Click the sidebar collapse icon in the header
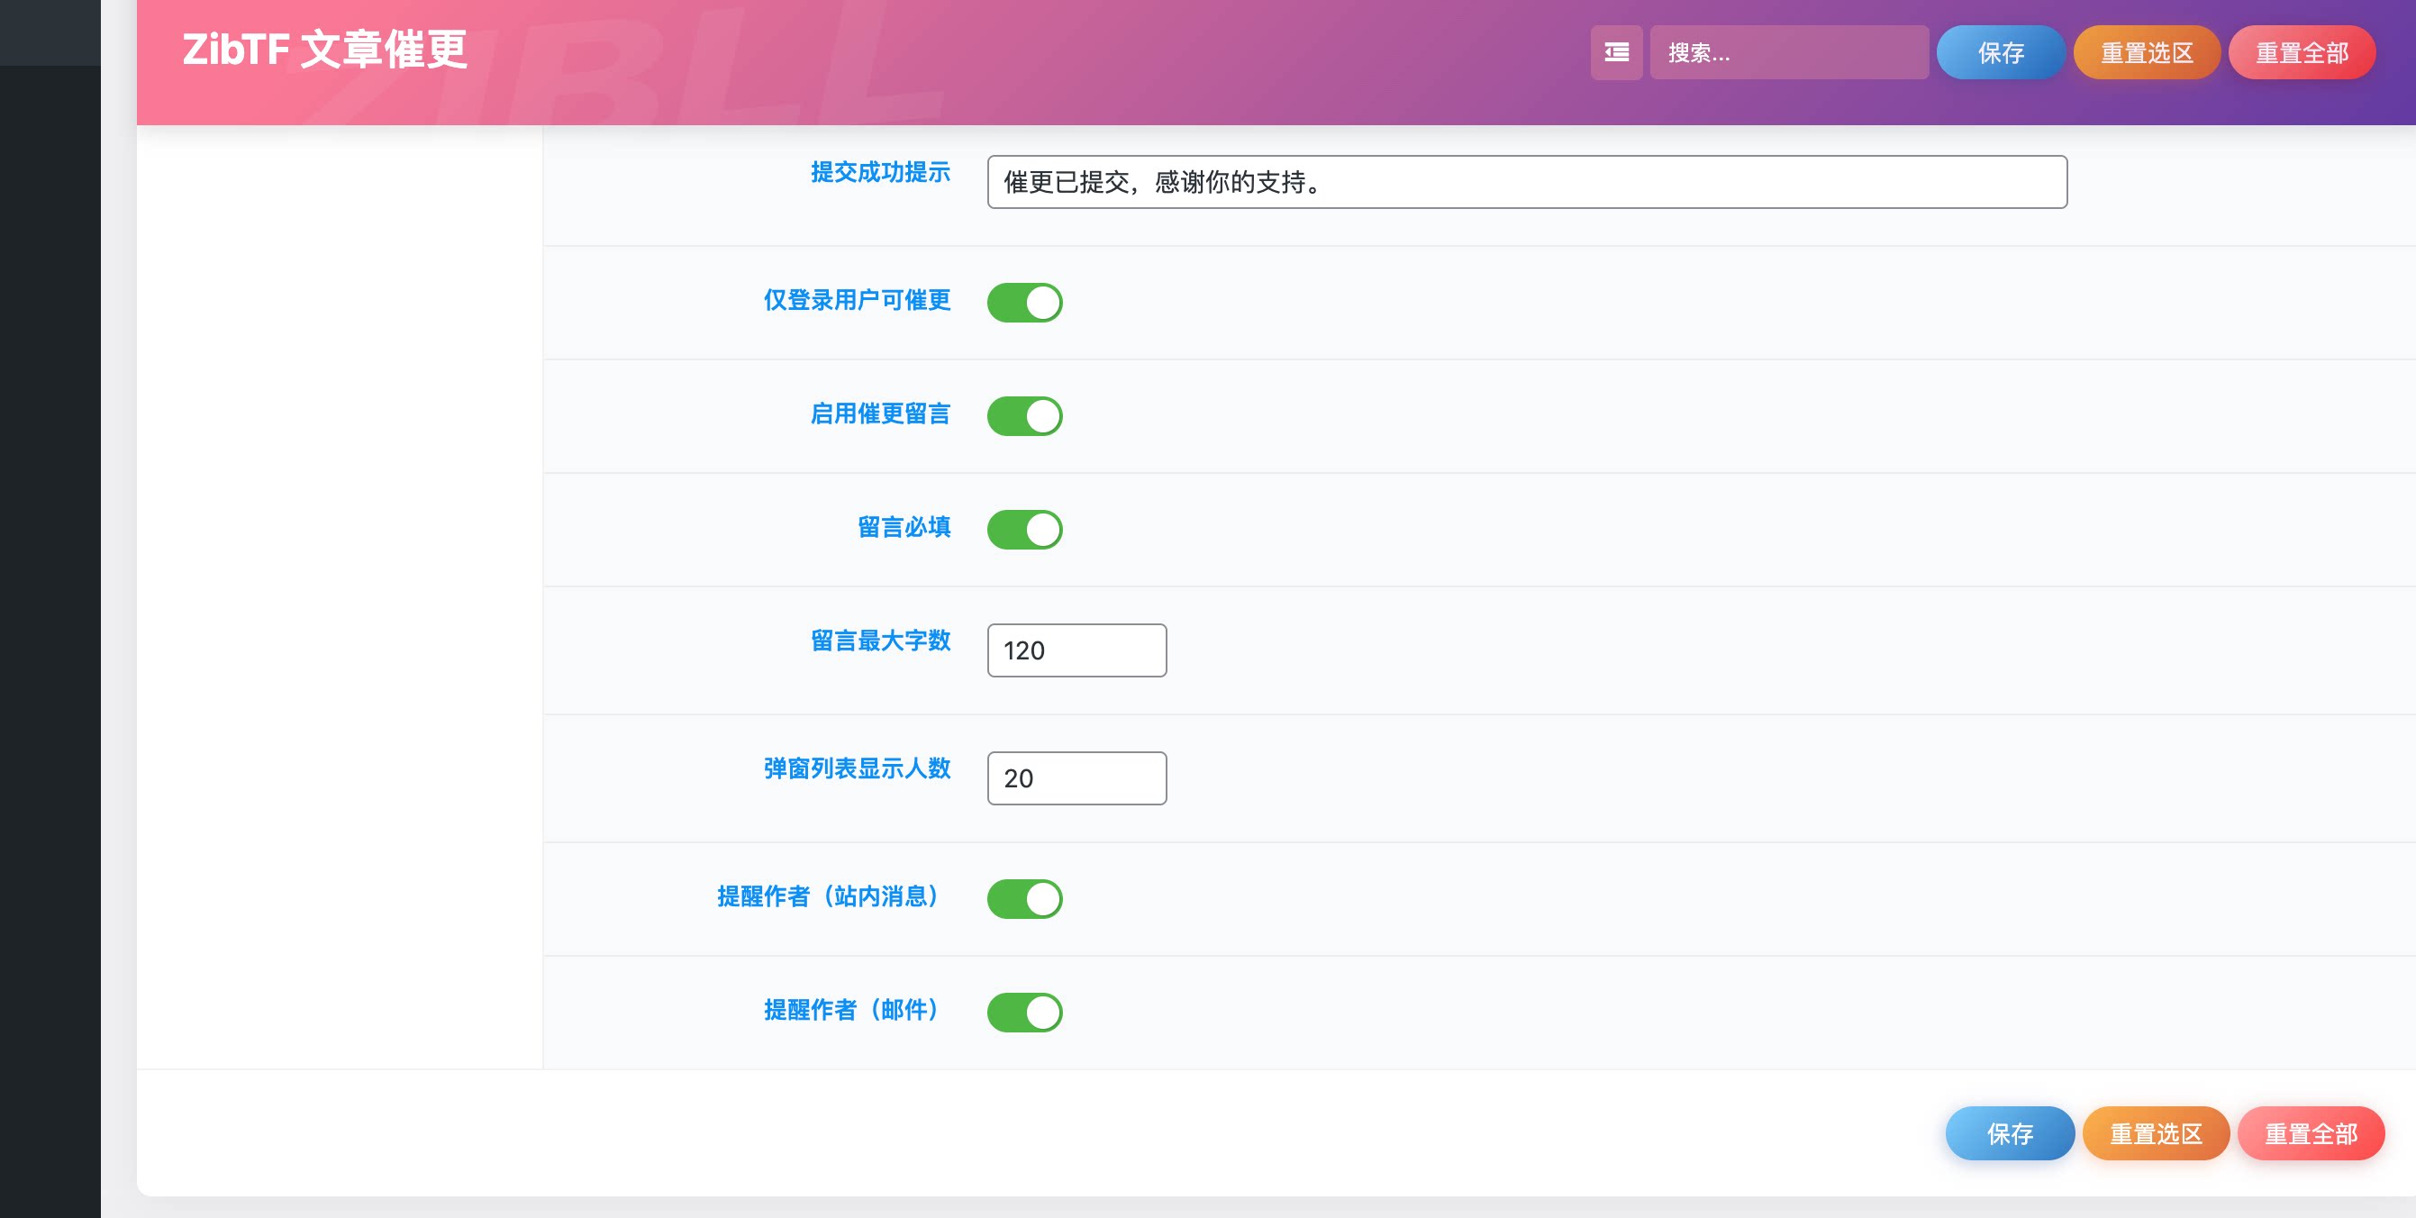 click(x=1617, y=53)
